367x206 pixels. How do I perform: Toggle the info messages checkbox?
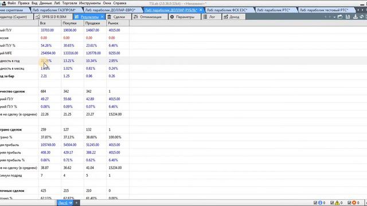pos(315,203)
